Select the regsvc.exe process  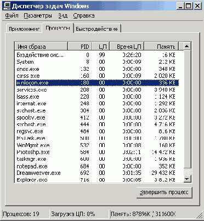(x=97, y=131)
